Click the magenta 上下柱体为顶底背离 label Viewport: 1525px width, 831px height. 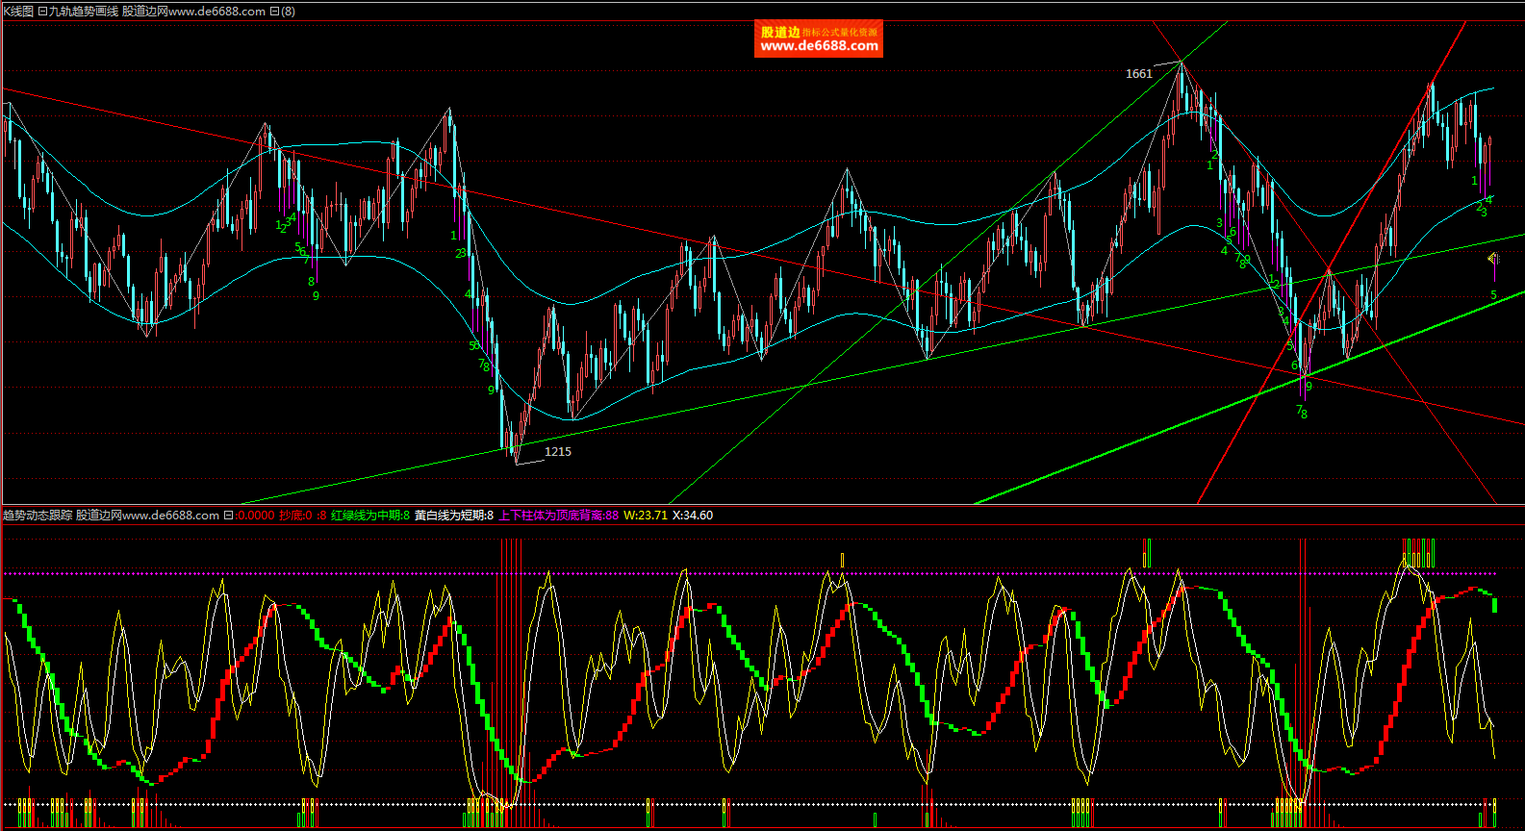click(558, 516)
